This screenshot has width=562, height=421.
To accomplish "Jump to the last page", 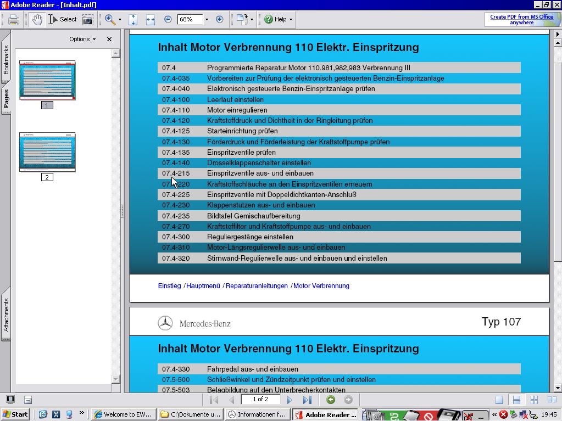I will click(x=307, y=400).
